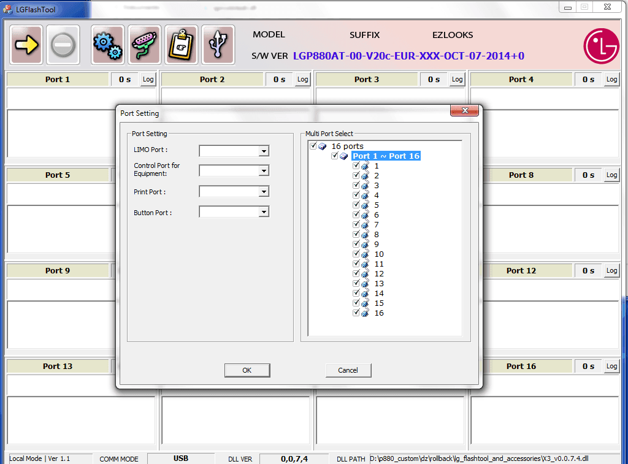The height and width of the screenshot is (464, 628).
Task: Uncheck port 15 in Multi Port Select
Action: point(356,303)
